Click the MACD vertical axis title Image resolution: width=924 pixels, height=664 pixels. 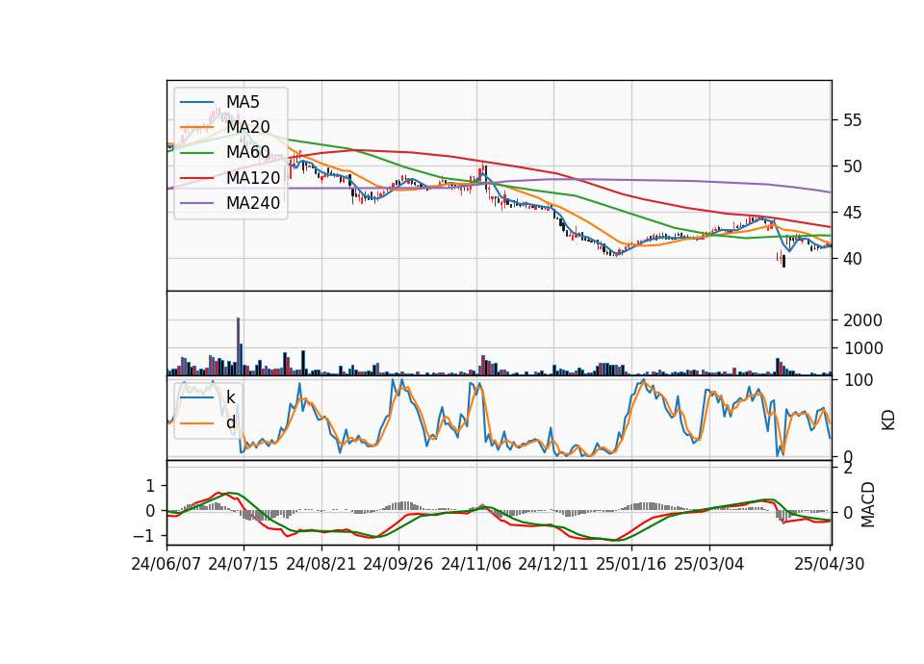(x=867, y=505)
